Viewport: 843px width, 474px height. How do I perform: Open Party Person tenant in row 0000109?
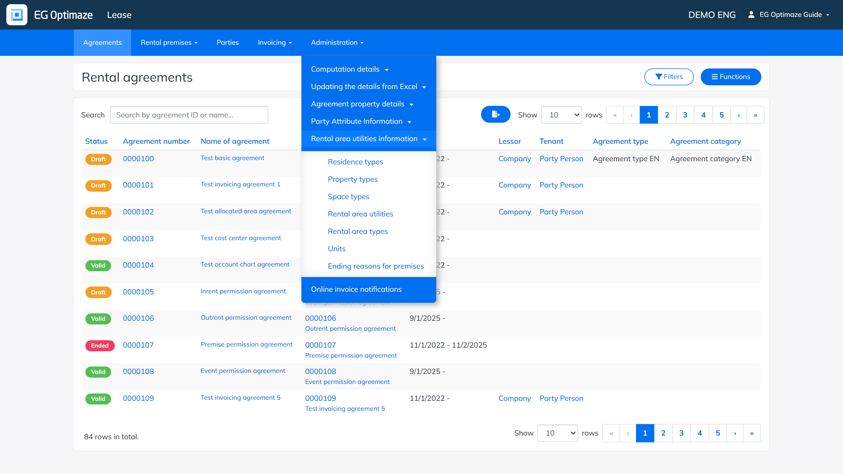tap(561, 398)
